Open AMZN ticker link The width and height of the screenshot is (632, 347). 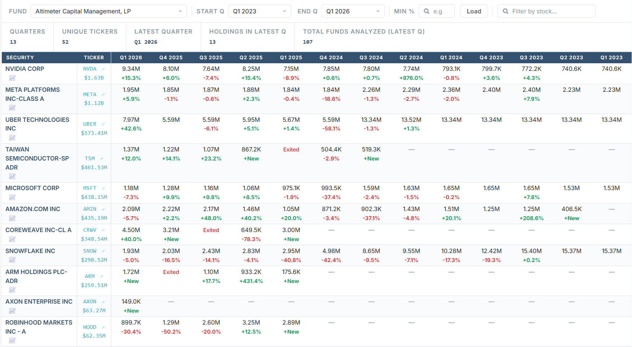90,209
